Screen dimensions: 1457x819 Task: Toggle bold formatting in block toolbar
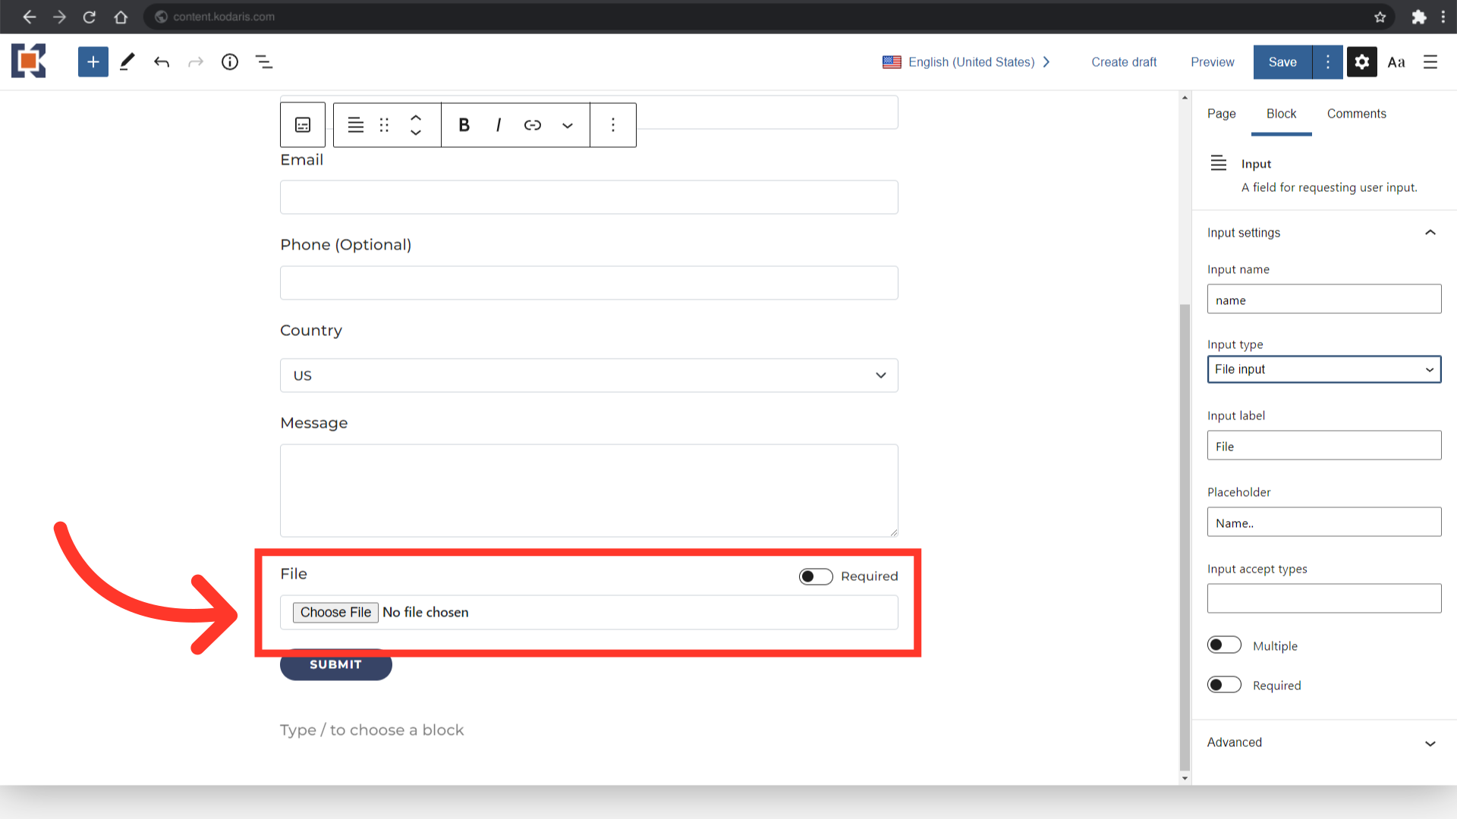pos(464,125)
